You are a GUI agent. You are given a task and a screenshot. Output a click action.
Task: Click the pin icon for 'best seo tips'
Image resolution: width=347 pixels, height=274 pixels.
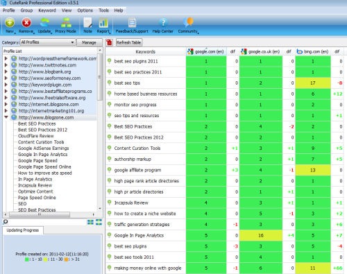pos(110,83)
